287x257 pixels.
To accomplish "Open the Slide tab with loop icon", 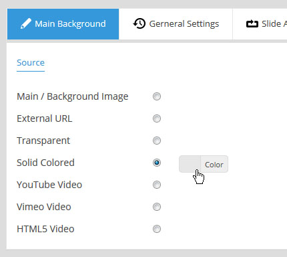I will point(260,24).
